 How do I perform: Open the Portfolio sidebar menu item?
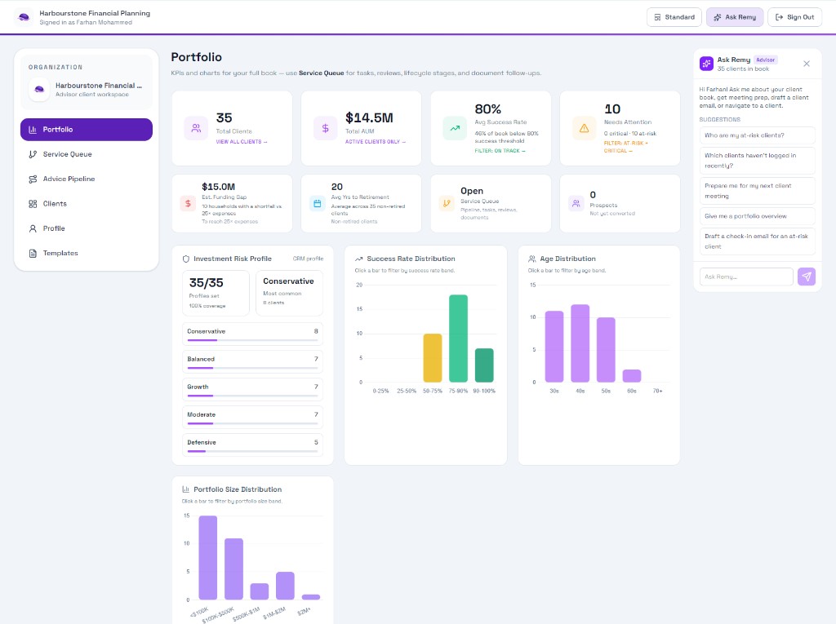tap(87, 130)
